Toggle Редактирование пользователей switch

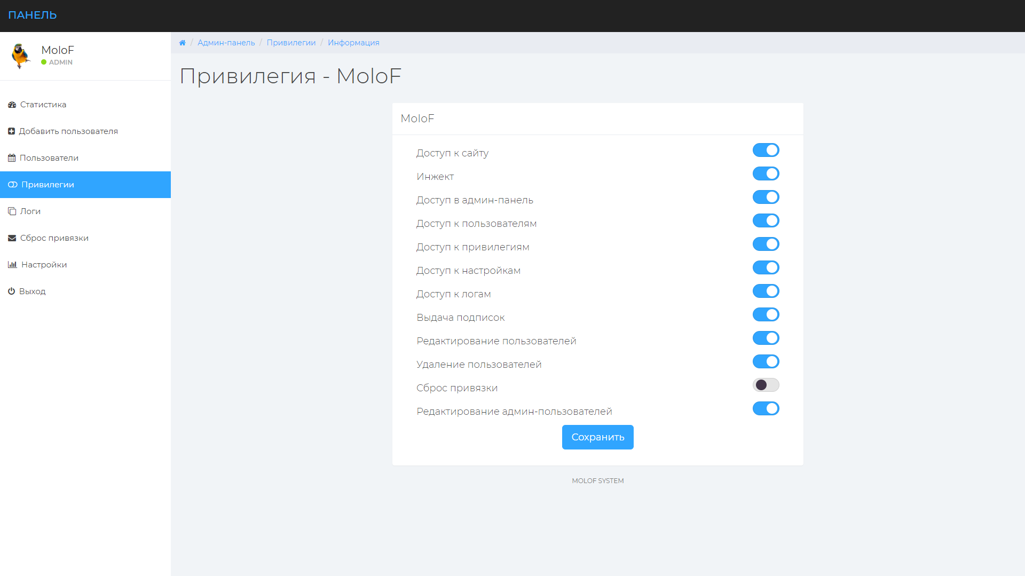[766, 338]
